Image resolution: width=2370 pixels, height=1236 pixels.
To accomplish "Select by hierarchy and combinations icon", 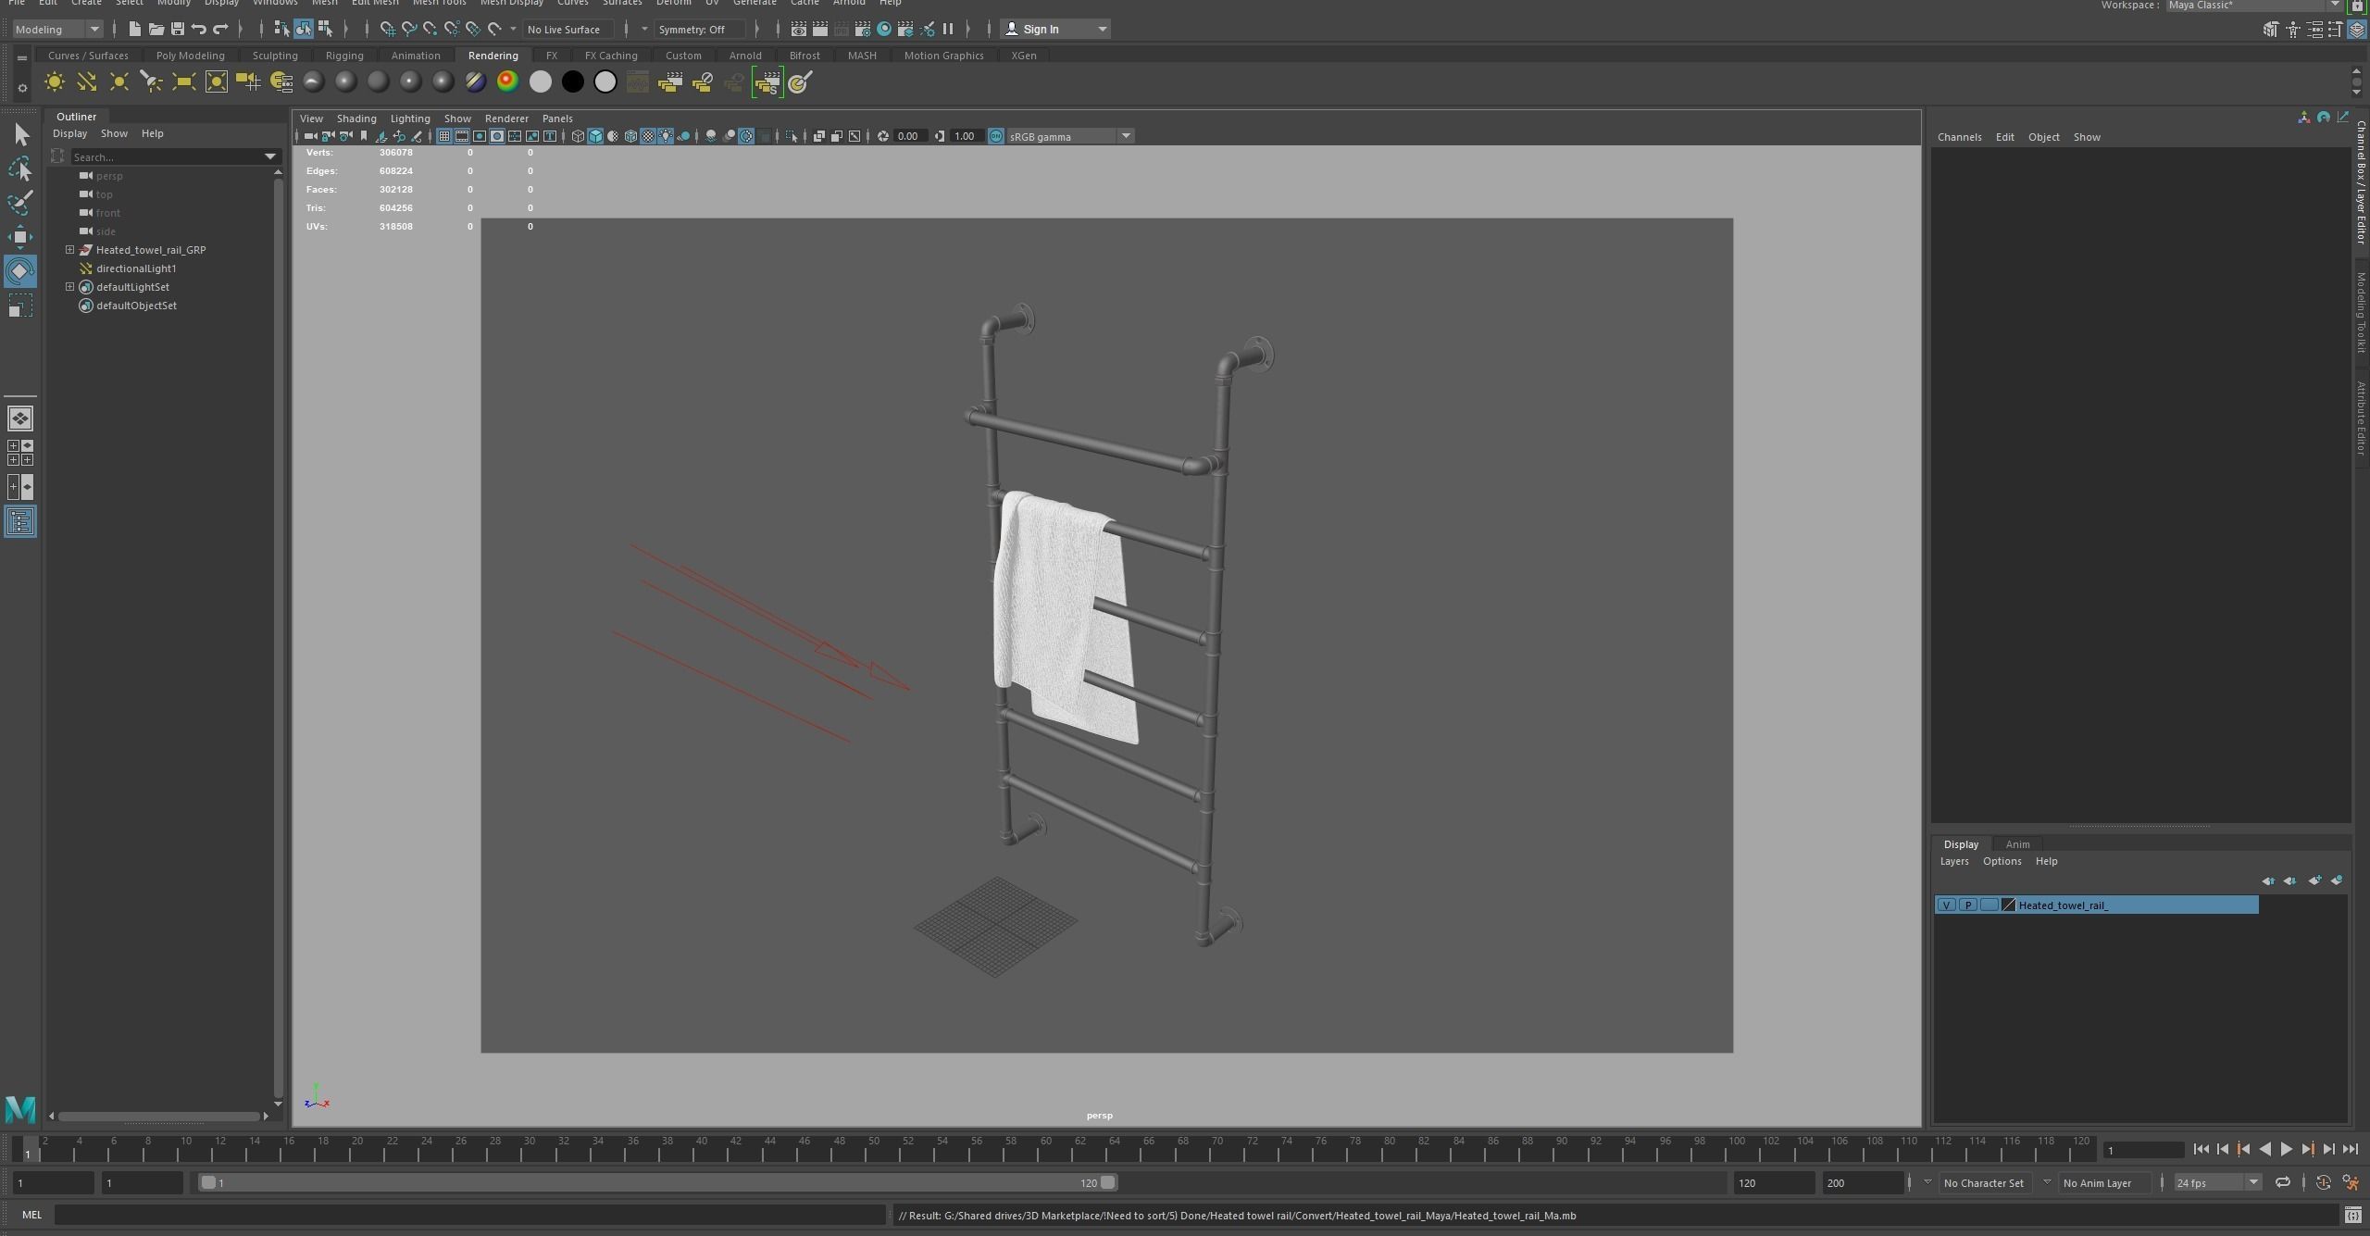I will click(x=281, y=29).
